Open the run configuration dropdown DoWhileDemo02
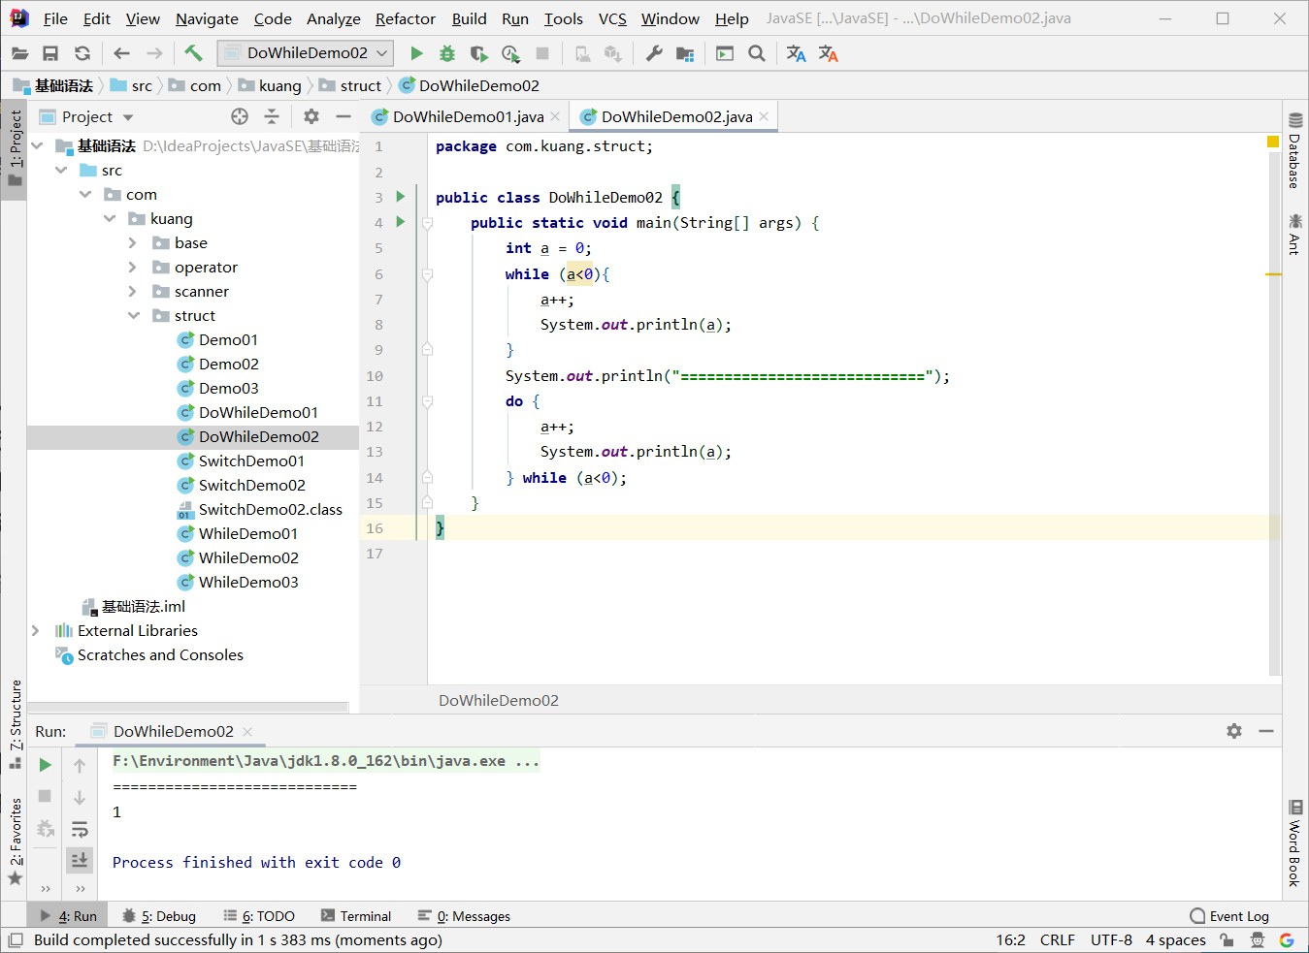 [x=305, y=53]
